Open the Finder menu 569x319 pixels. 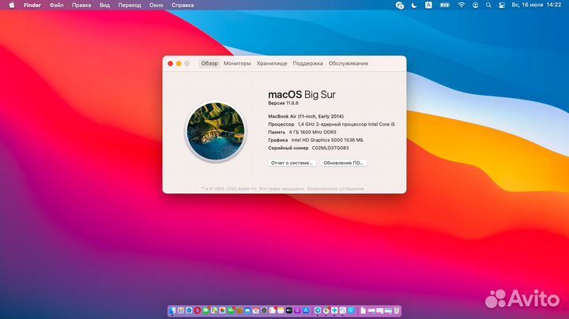pyautogui.click(x=32, y=5)
